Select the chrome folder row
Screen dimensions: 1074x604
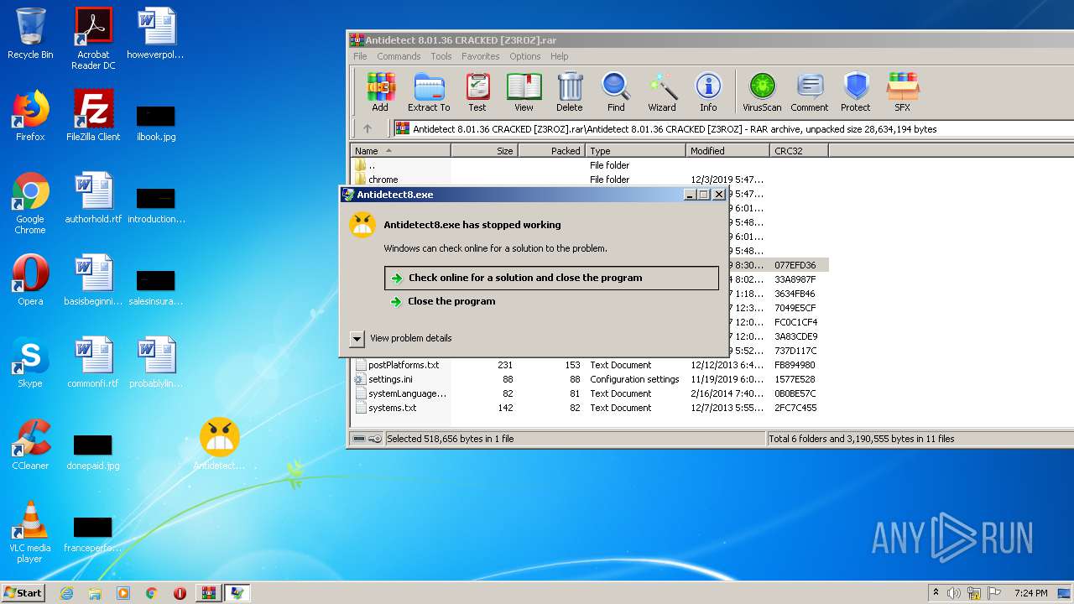(590, 180)
